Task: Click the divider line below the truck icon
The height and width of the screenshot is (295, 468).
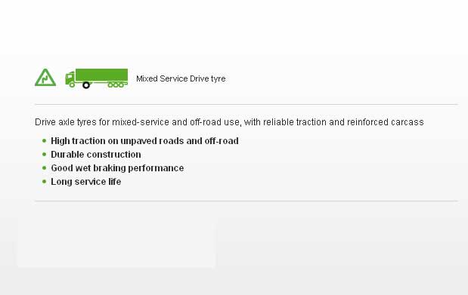Action: pos(246,105)
